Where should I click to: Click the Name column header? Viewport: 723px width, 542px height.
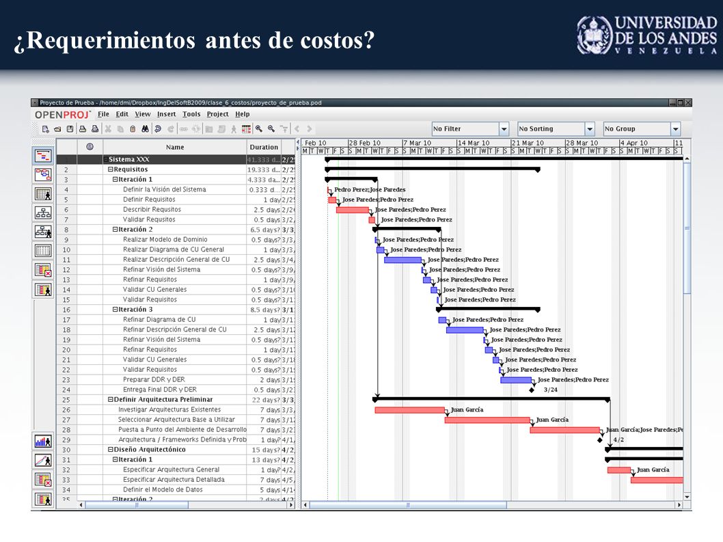point(175,147)
